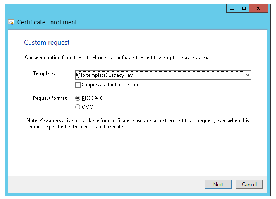Click the '(No template) Legacy key' combo box

[x=159, y=75]
